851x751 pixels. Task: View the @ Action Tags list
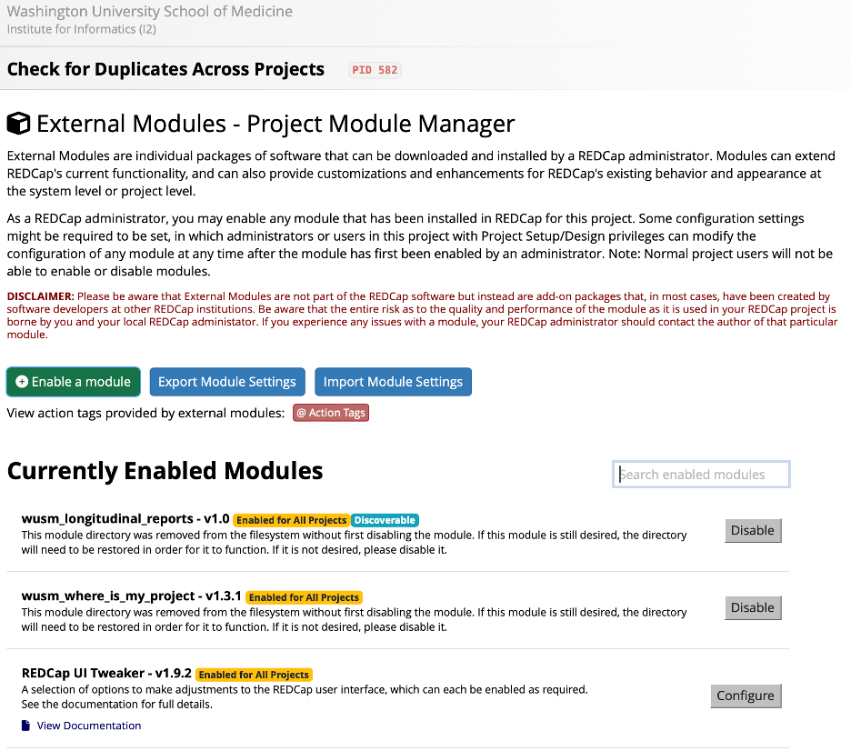click(331, 413)
